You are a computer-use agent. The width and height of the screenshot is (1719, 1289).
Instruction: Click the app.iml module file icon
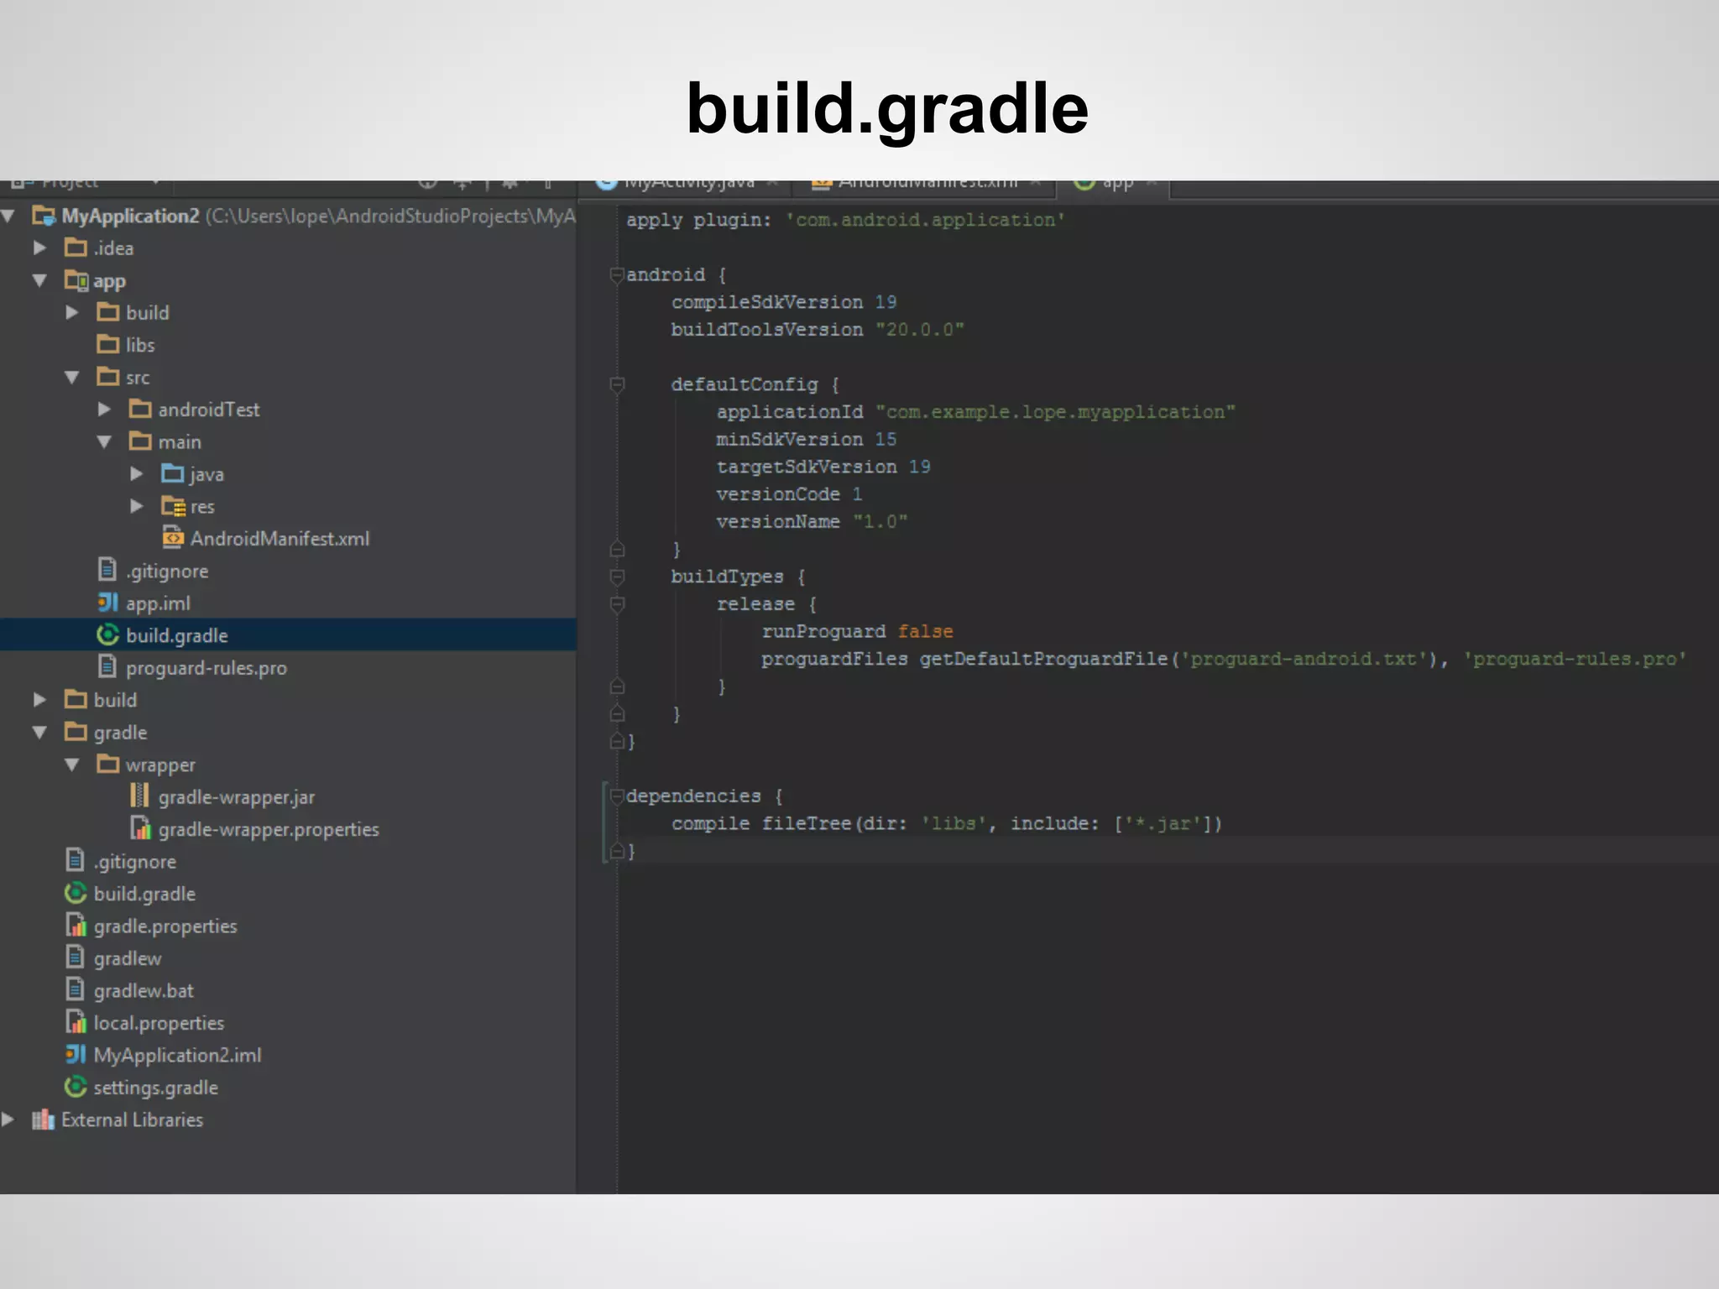pyautogui.click(x=107, y=603)
